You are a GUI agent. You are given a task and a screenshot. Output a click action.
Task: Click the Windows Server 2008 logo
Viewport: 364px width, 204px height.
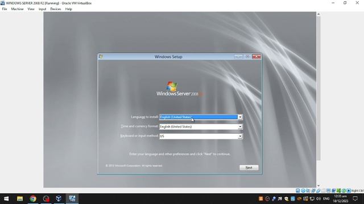(179, 89)
